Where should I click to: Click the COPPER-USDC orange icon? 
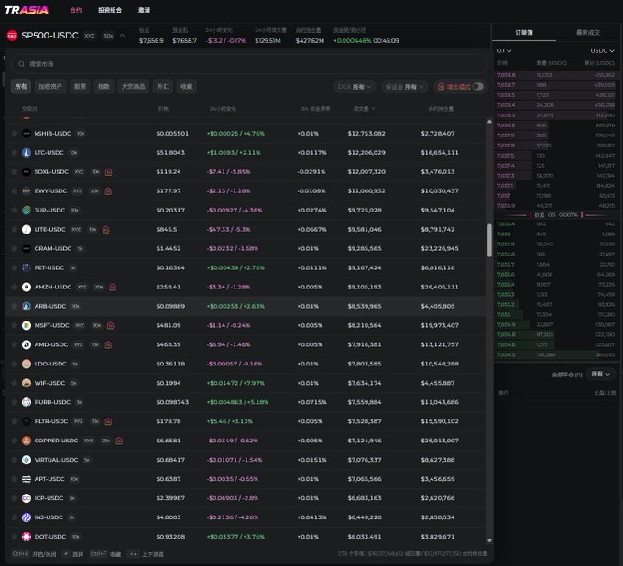pos(27,441)
